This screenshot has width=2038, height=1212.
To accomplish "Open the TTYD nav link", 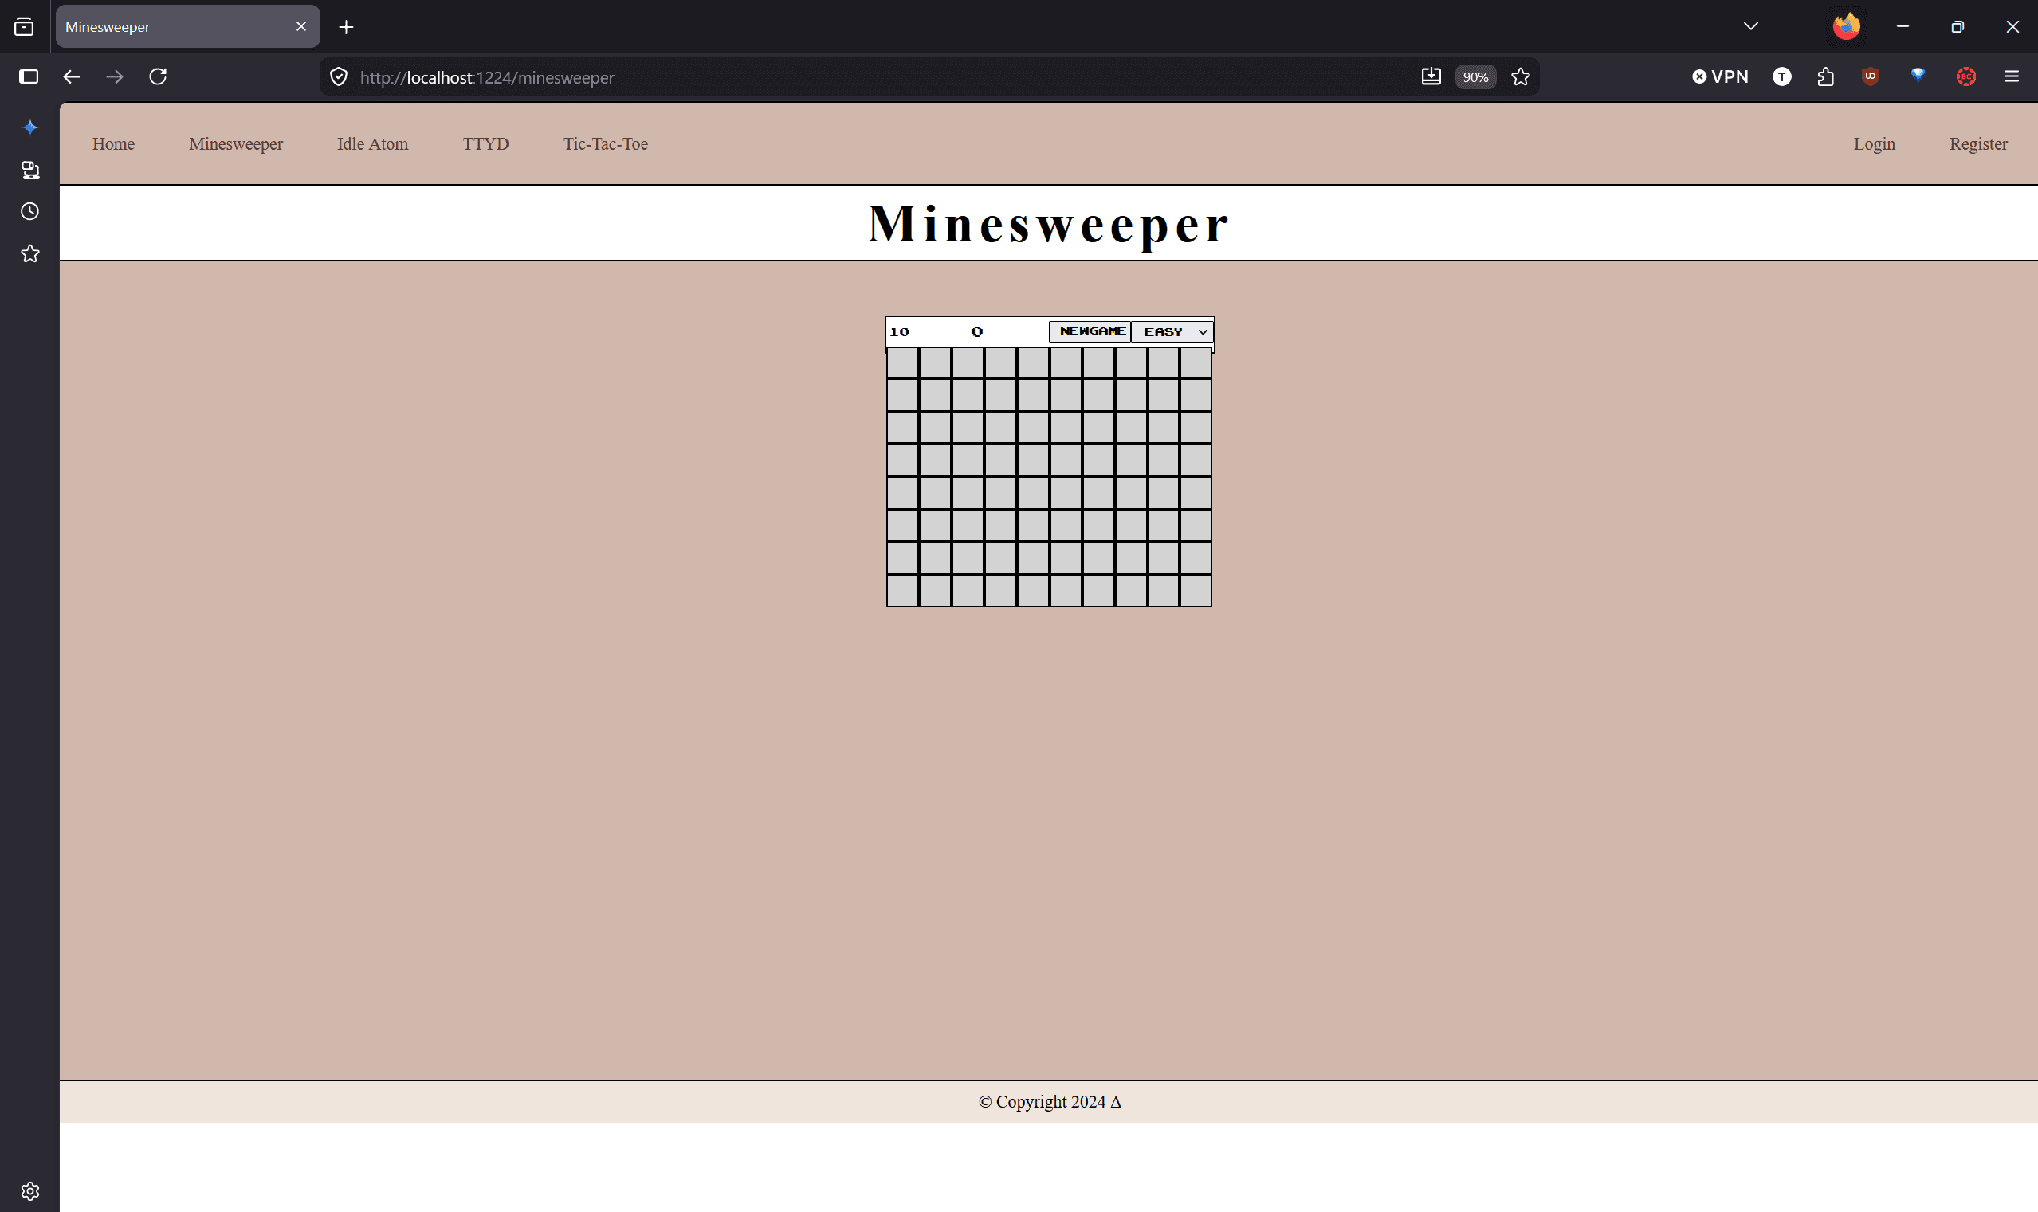I will pyautogui.click(x=486, y=143).
